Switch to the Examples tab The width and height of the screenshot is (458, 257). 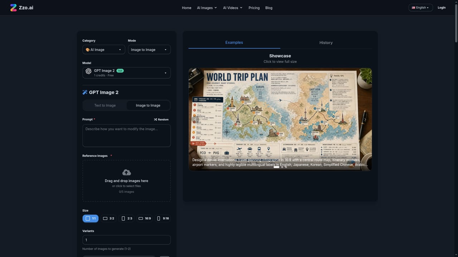(x=234, y=42)
